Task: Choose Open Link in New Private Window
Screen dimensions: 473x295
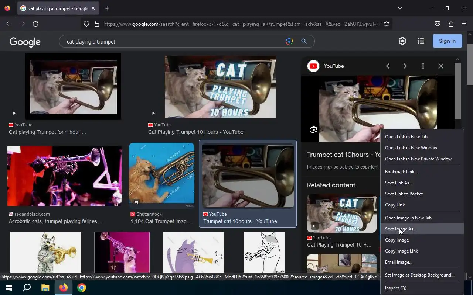Action: [422, 159]
